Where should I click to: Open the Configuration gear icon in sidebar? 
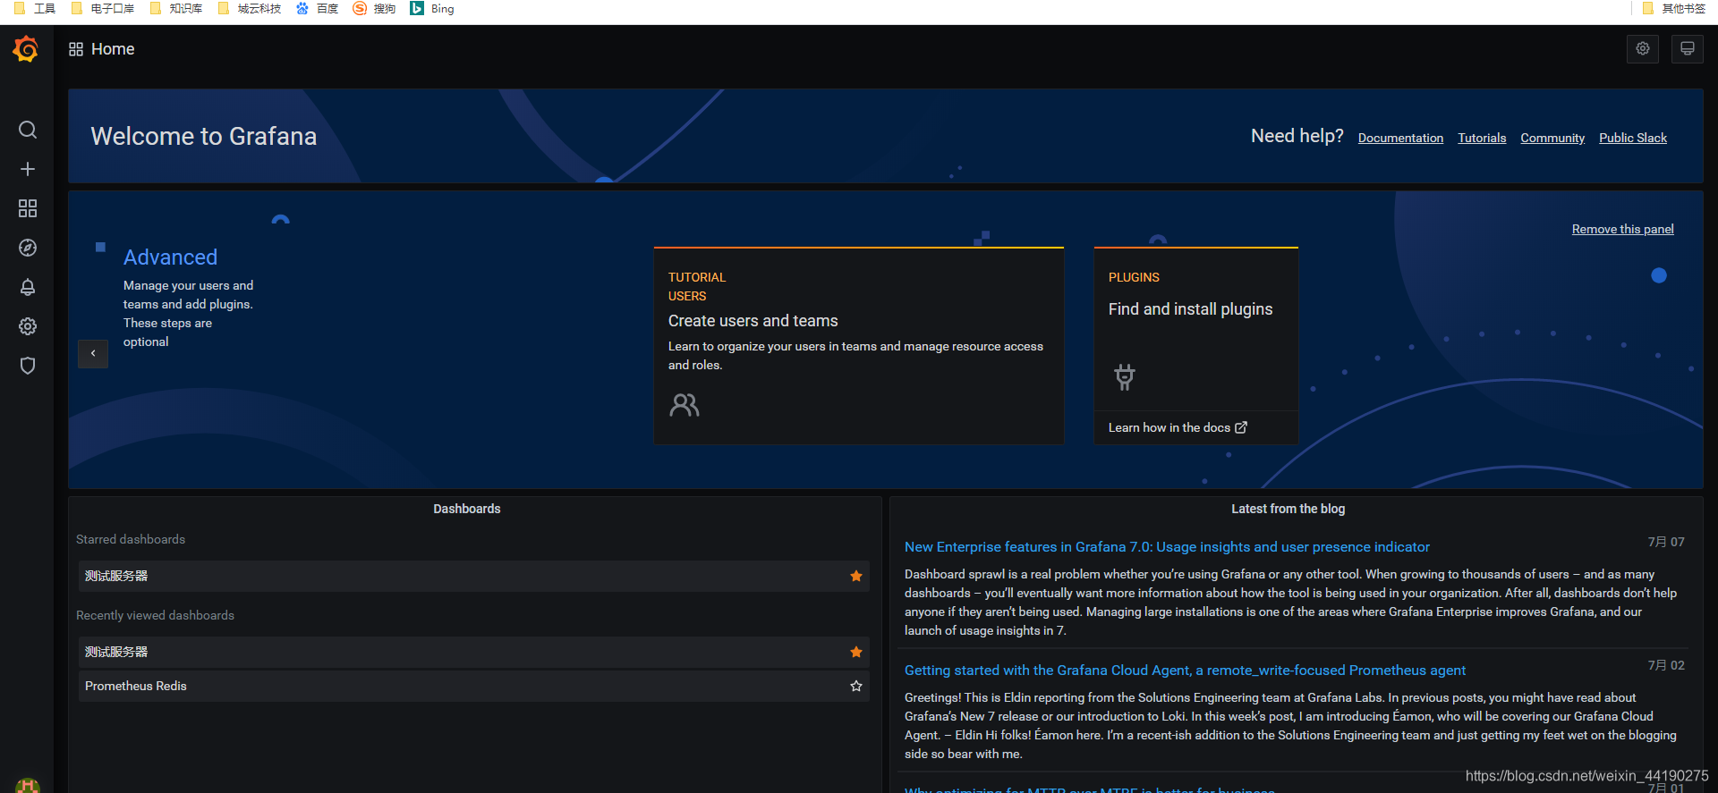28,326
